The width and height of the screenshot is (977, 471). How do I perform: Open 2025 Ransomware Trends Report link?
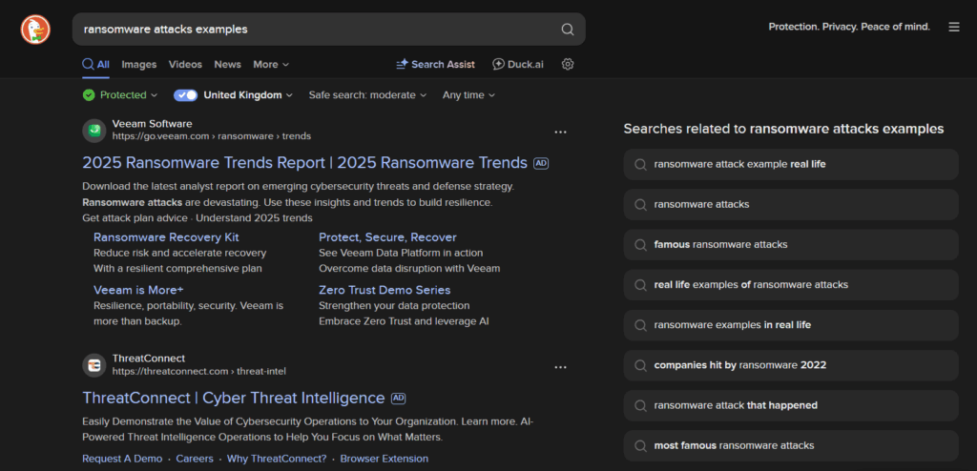click(304, 163)
